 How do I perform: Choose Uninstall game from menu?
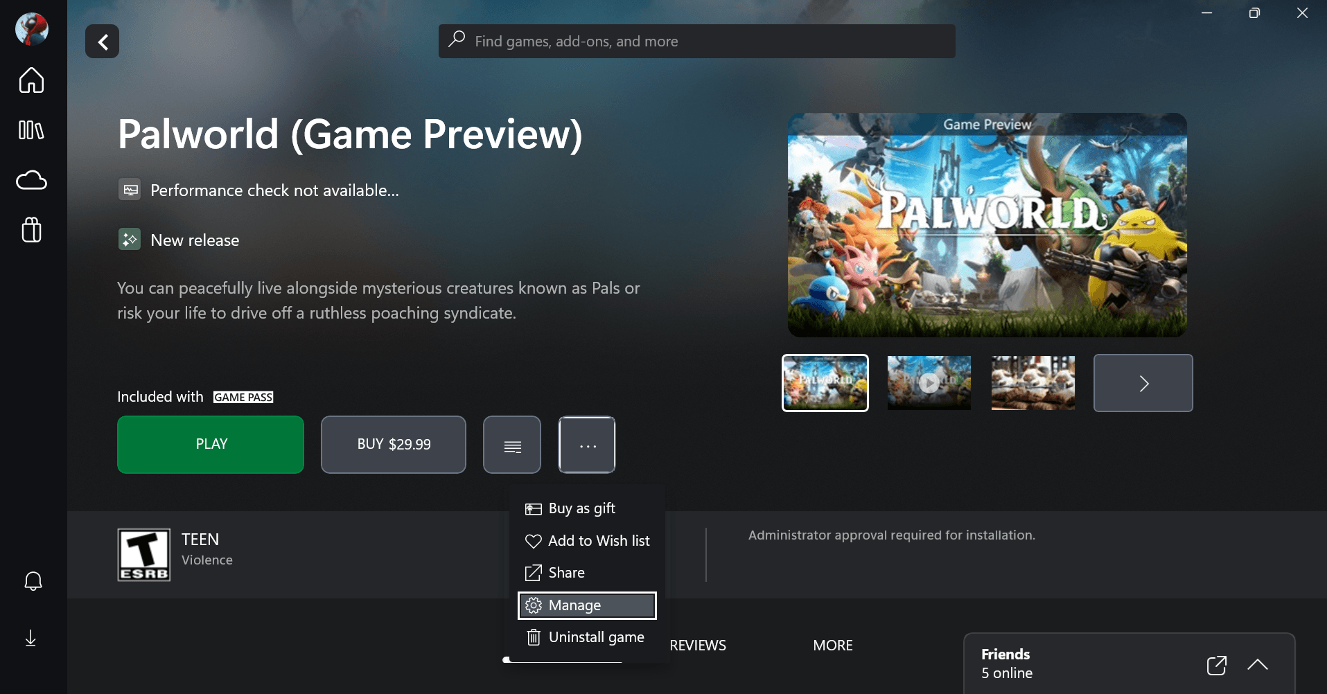(x=587, y=637)
